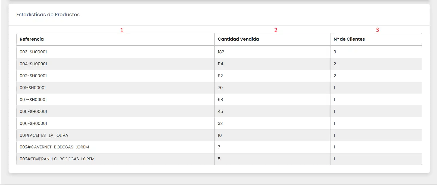The height and width of the screenshot is (185, 437).
Task: Choose the 002-SH00001 reference row
Action: (x=33, y=76)
